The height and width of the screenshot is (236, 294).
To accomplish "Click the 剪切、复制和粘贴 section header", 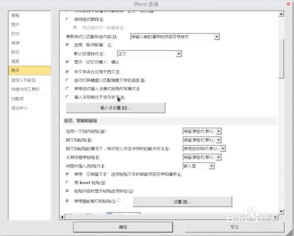I will tap(80, 120).
